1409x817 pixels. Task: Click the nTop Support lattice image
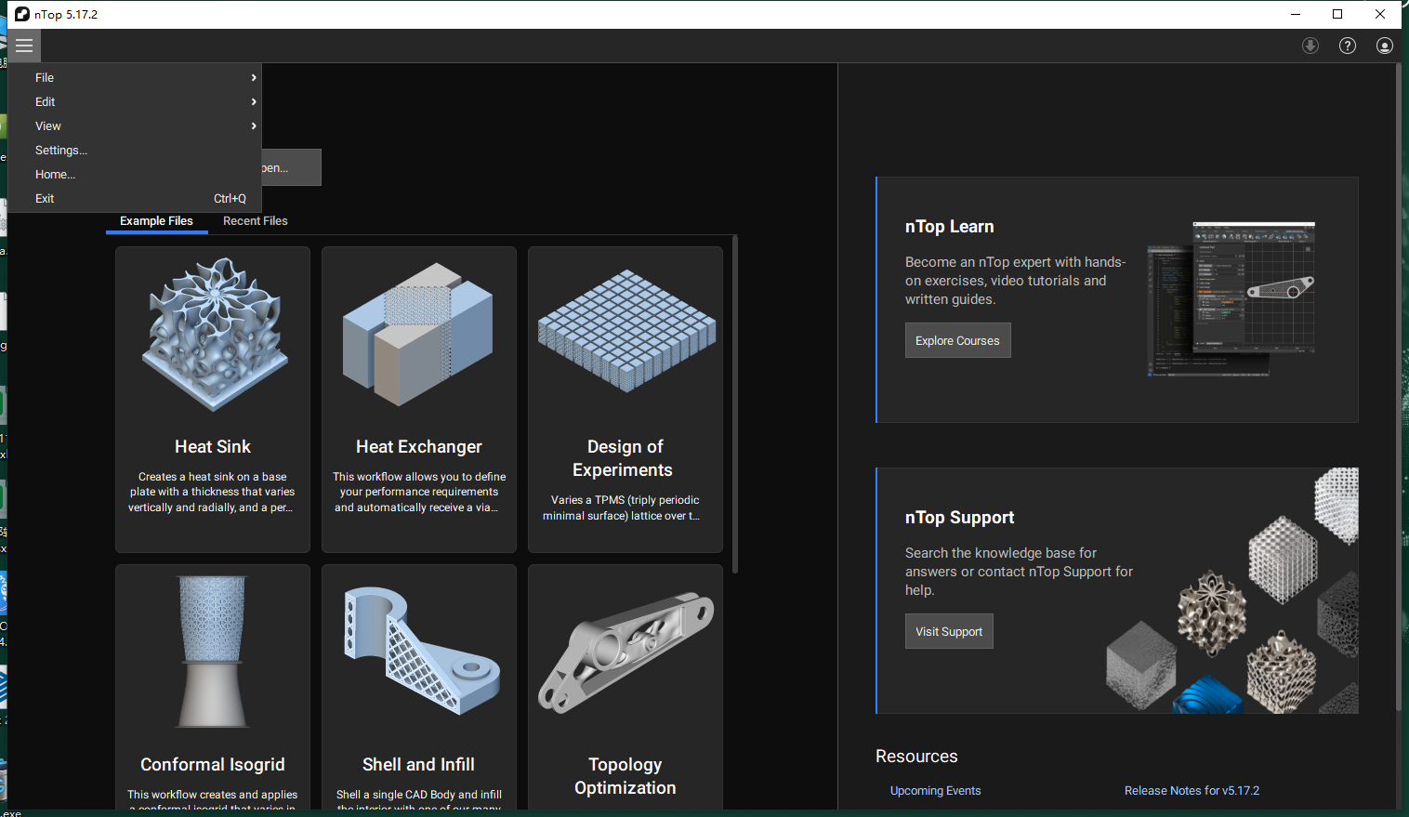[x=1232, y=591]
